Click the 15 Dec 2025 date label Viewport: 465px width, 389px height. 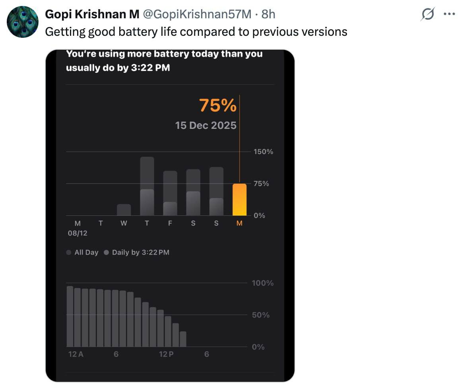(x=206, y=126)
